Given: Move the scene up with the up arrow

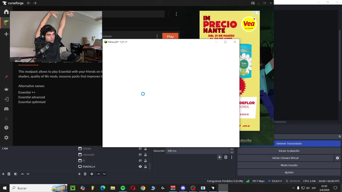Looking at the screenshot, I should click(22, 174).
